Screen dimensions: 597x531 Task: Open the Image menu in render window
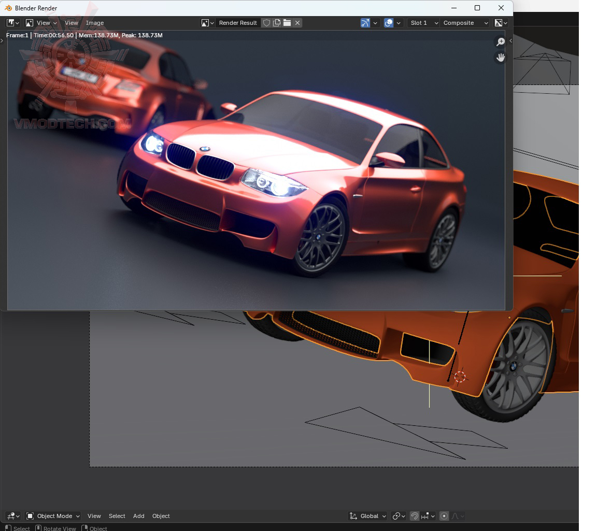click(95, 23)
